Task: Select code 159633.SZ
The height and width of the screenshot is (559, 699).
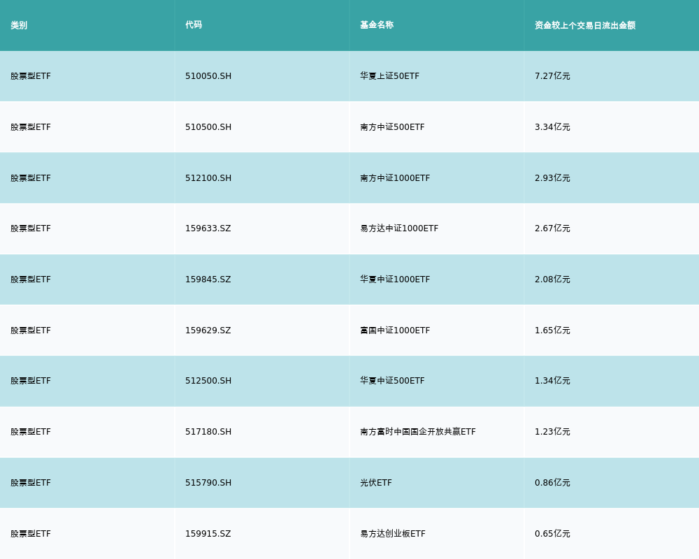Action: click(x=208, y=228)
